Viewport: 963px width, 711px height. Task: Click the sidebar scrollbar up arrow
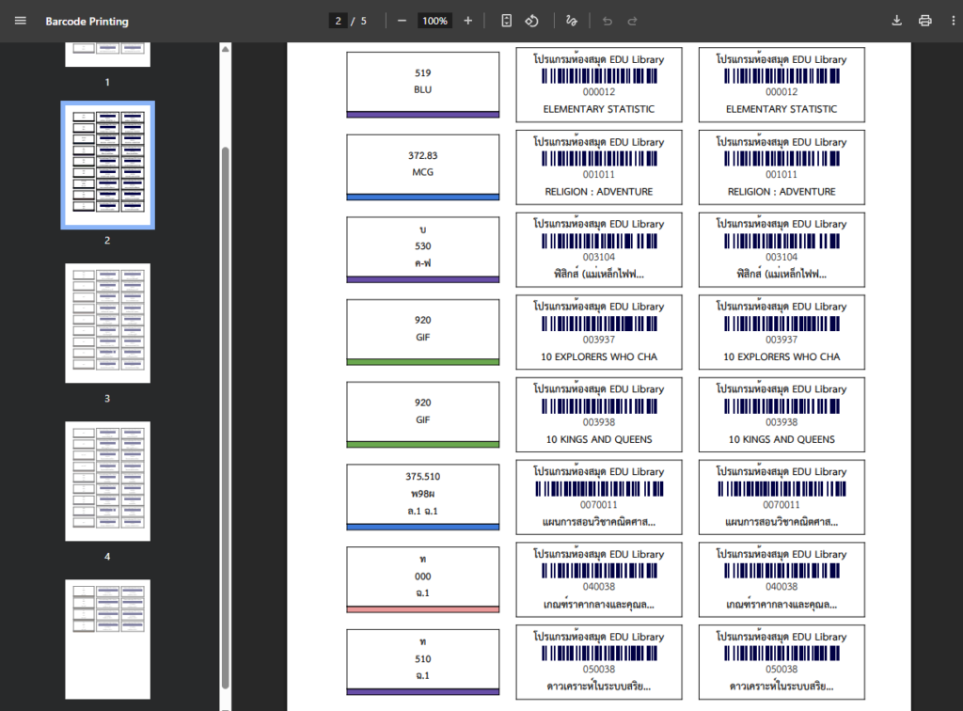(225, 49)
